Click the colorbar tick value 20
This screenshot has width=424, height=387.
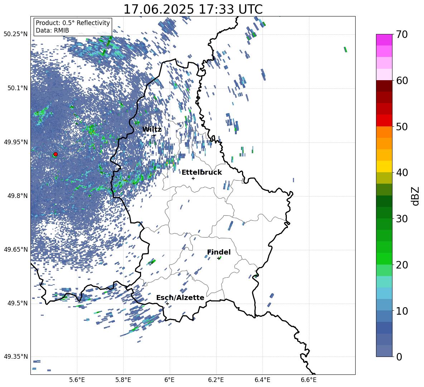[402, 265]
